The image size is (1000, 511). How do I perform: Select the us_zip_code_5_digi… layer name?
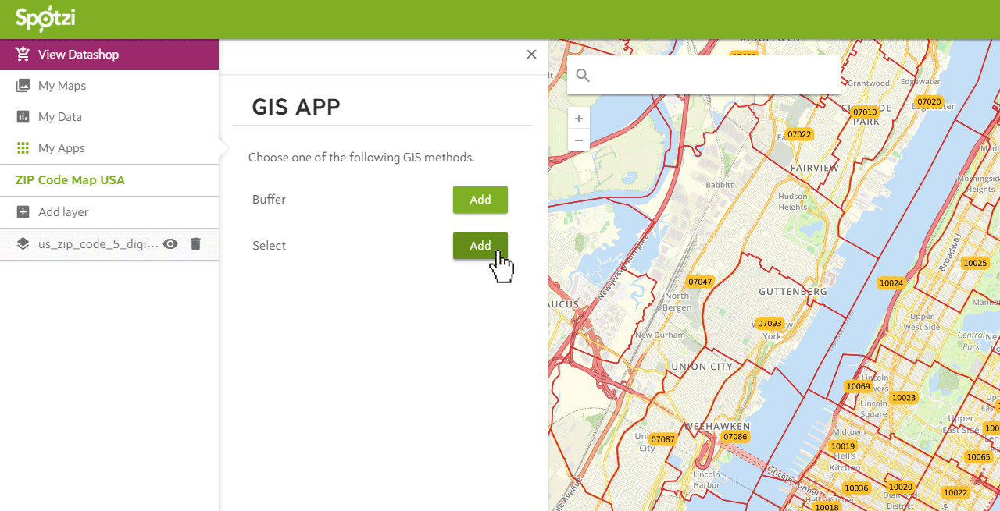(x=98, y=244)
